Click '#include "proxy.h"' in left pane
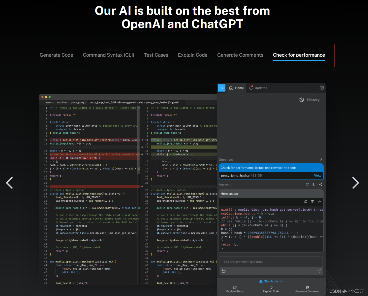The height and width of the screenshot is (296, 368). [x=63, y=115]
